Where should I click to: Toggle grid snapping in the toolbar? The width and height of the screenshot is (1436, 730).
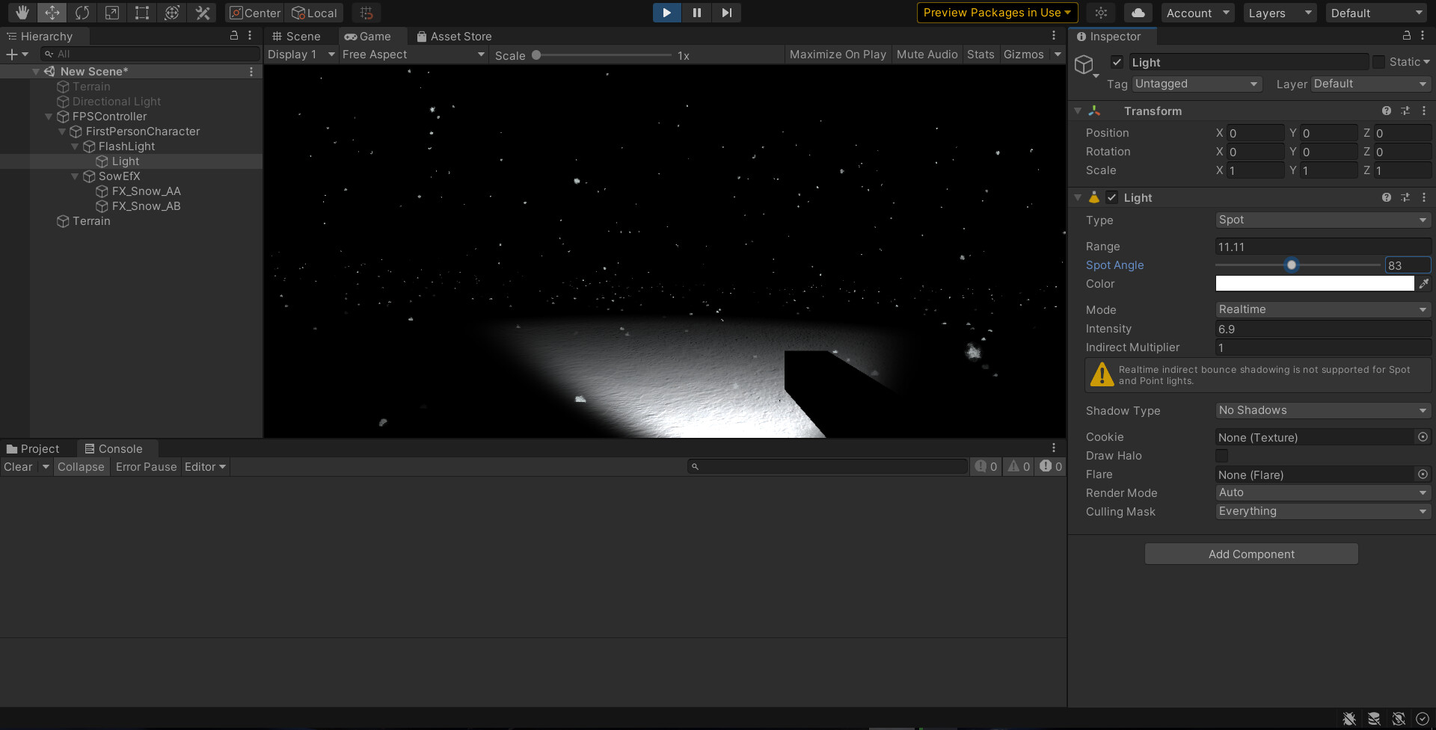[366, 13]
